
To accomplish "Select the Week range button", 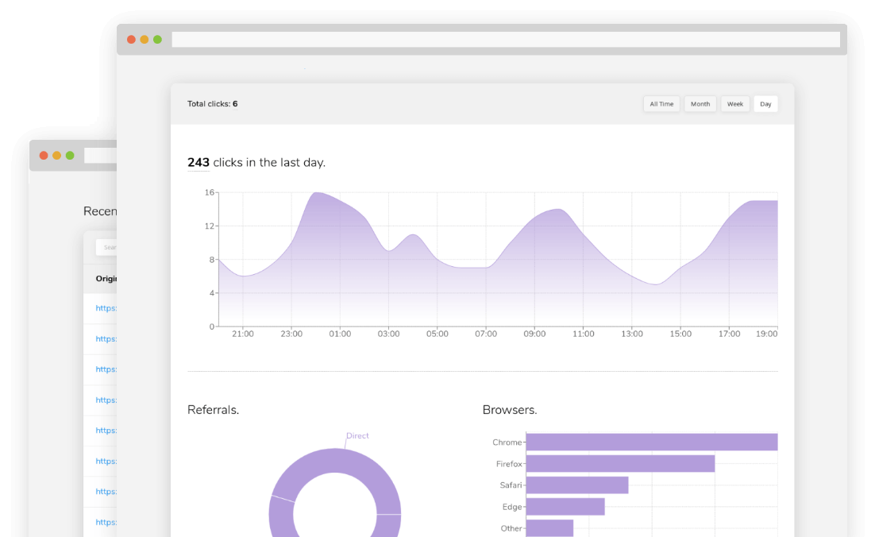I will coord(735,104).
